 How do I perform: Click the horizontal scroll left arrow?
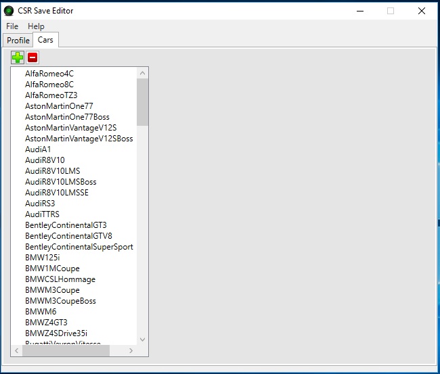pos(17,351)
